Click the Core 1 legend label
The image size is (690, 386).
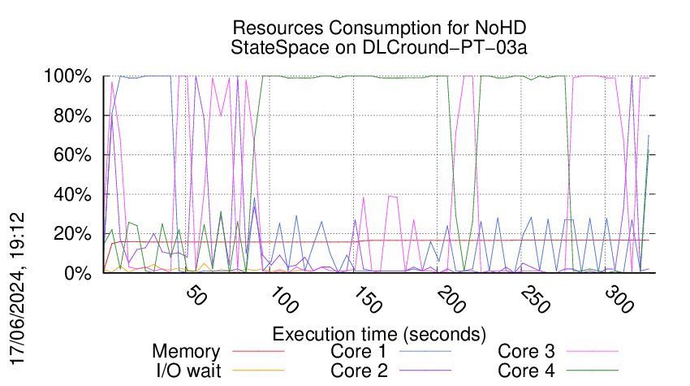(359, 352)
